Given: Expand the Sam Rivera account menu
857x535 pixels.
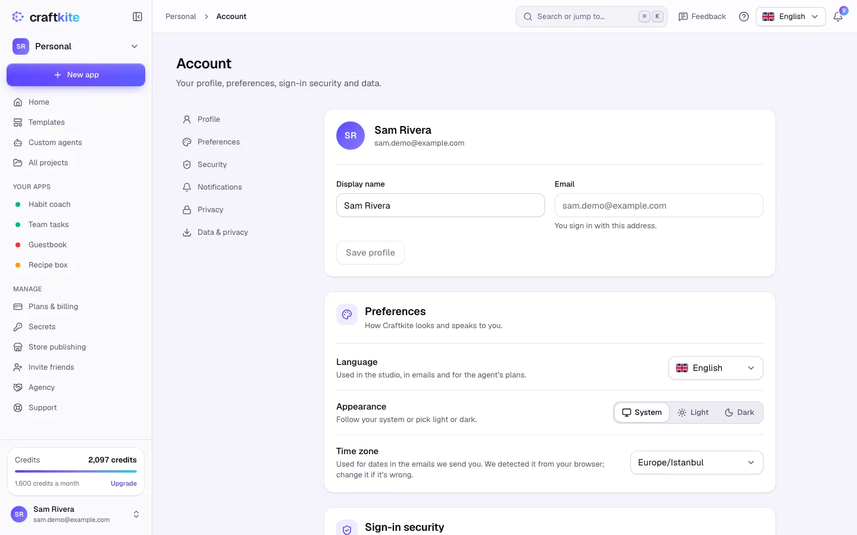Looking at the screenshot, I should pyautogui.click(x=76, y=514).
